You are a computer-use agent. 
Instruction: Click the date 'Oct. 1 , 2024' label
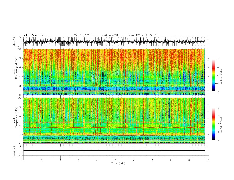(x=82, y=35)
